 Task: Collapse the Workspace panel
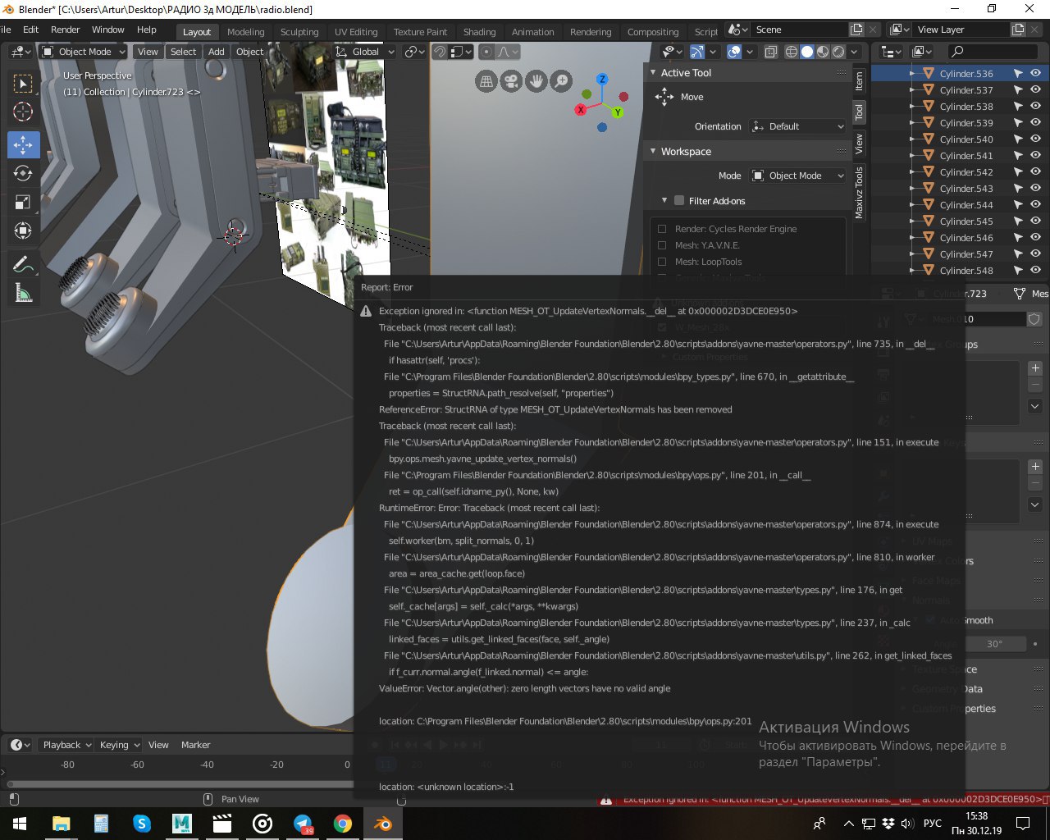click(x=653, y=151)
